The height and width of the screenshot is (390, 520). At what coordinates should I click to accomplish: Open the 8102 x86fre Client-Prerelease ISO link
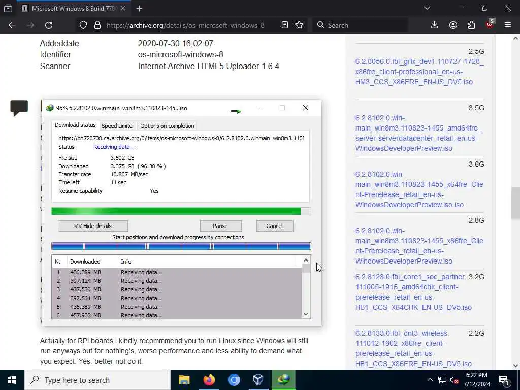(x=419, y=246)
